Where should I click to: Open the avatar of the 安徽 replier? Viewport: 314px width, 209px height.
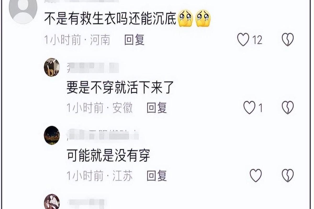pyautogui.click(x=52, y=67)
